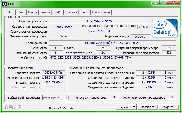Image resolution: width=182 pixels, height=113 pixels.
Task: Click the Расширение модели value 2A
Action: [x=103, y=53]
